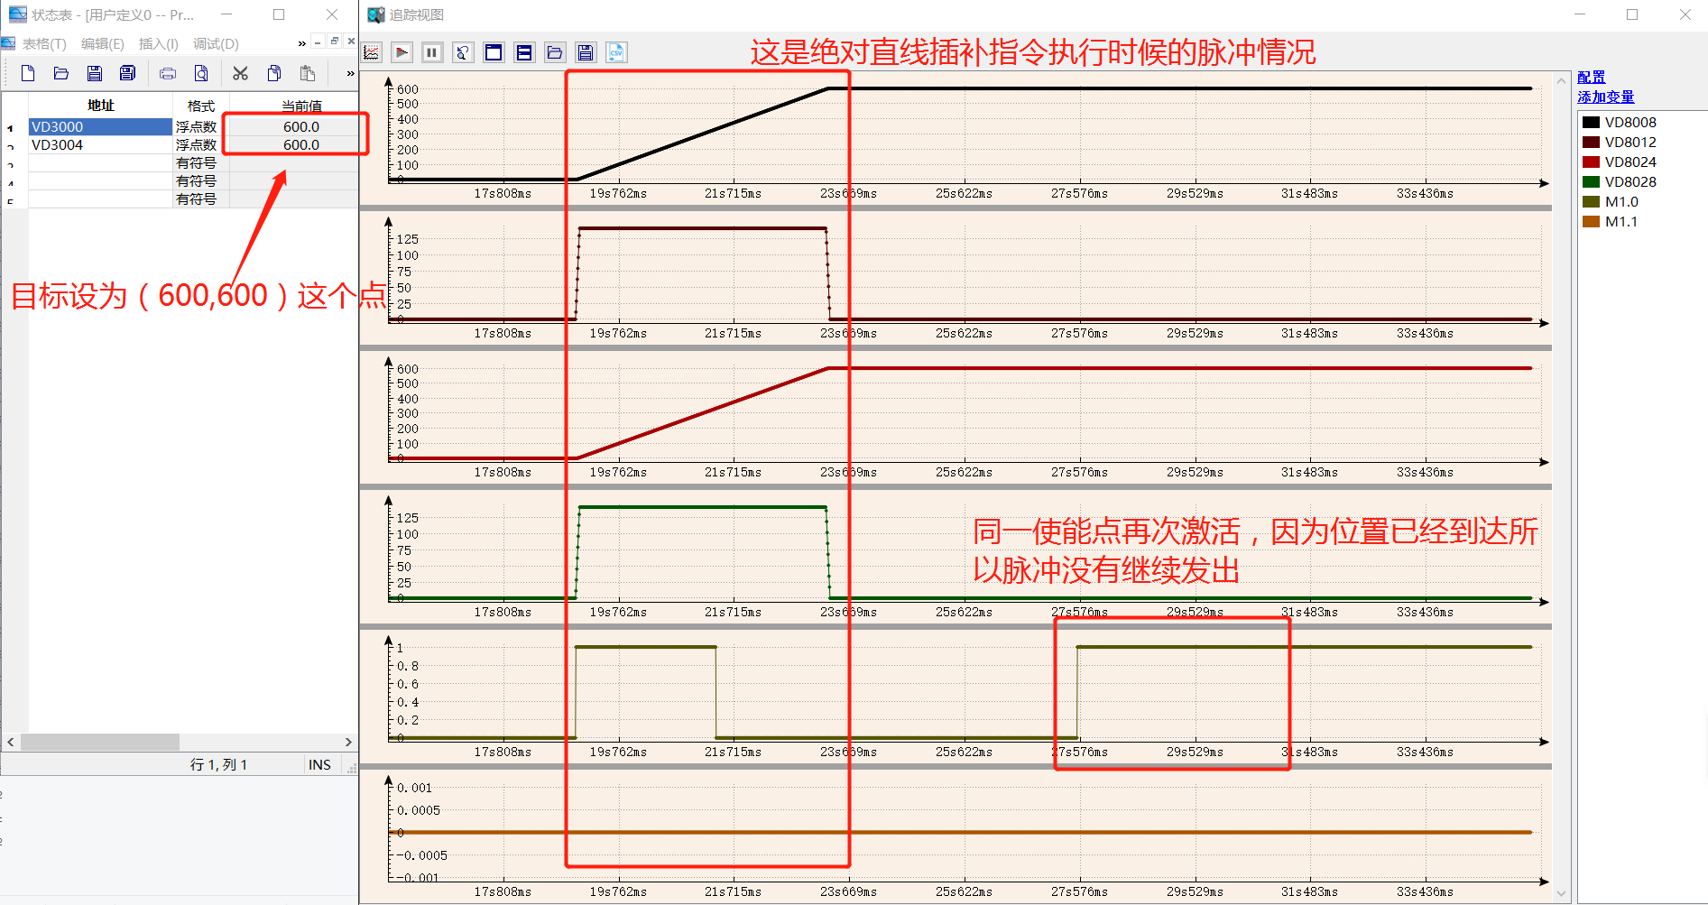Click the VD8024 red color swatch
This screenshot has width=1708, height=905.
(1591, 162)
